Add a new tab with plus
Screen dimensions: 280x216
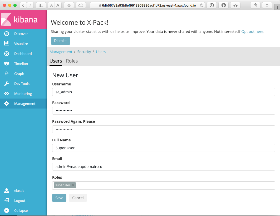(x=277, y=7)
